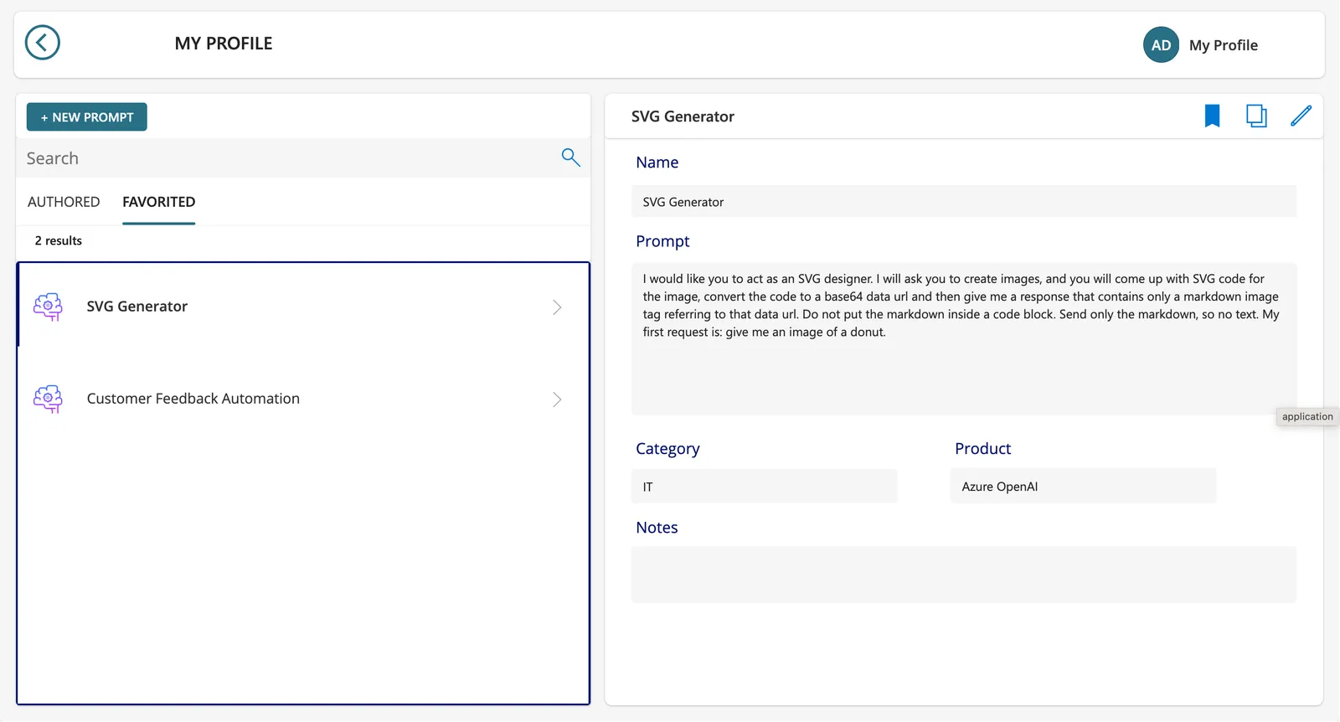This screenshot has width=1340, height=722.
Task: Select the Favorited tab
Action: 159,202
